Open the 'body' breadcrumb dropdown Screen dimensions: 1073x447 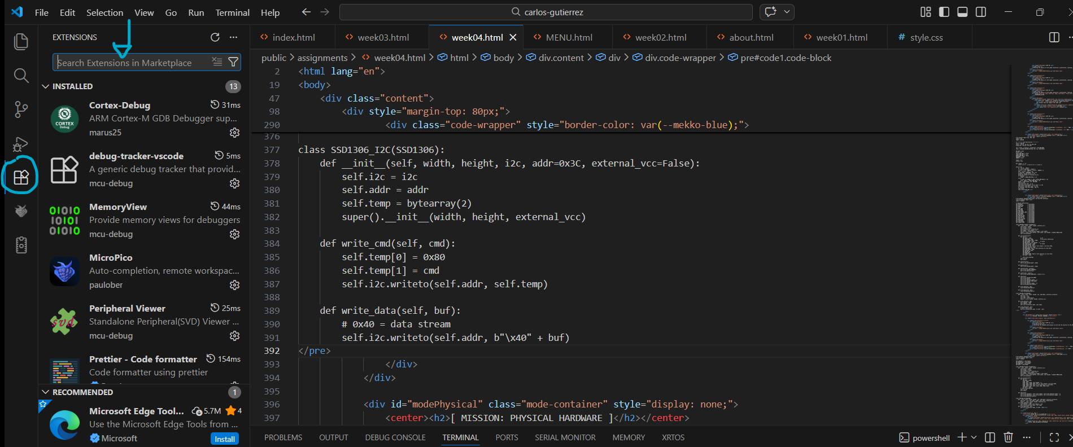point(498,58)
